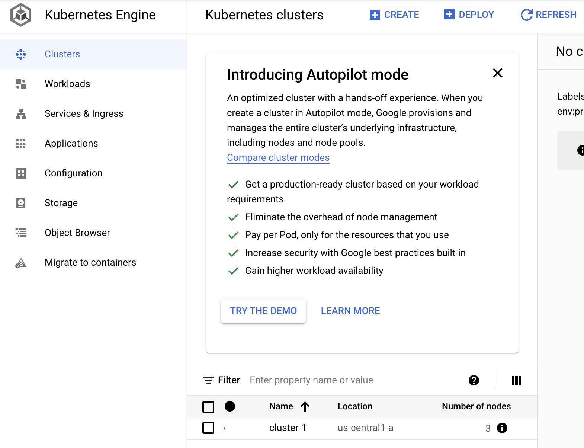Click the Filter lines icon
The image size is (584, 448).
point(208,380)
